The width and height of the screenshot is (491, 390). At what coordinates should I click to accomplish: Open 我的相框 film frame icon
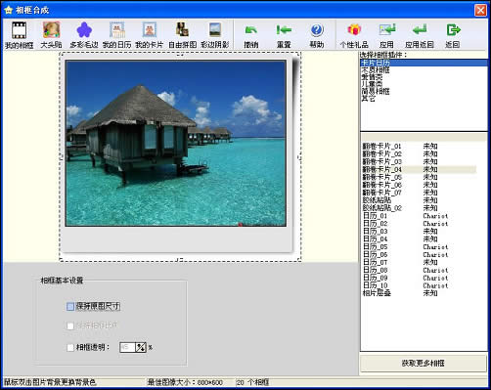[x=19, y=30]
